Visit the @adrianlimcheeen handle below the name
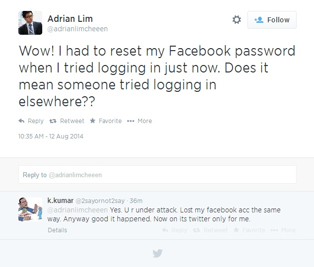 pos(77,29)
